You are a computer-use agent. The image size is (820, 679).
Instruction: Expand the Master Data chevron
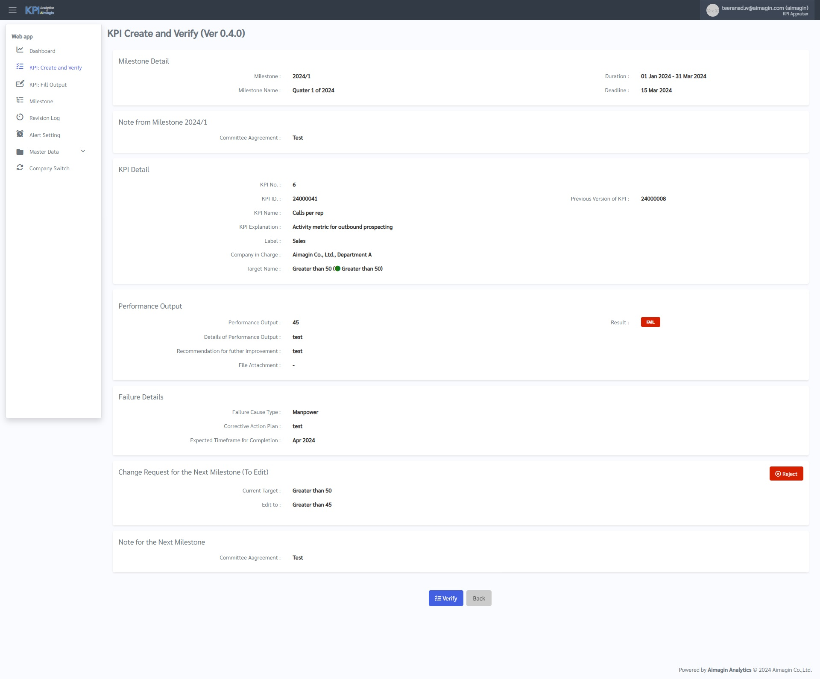pyautogui.click(x=83, y=151)
